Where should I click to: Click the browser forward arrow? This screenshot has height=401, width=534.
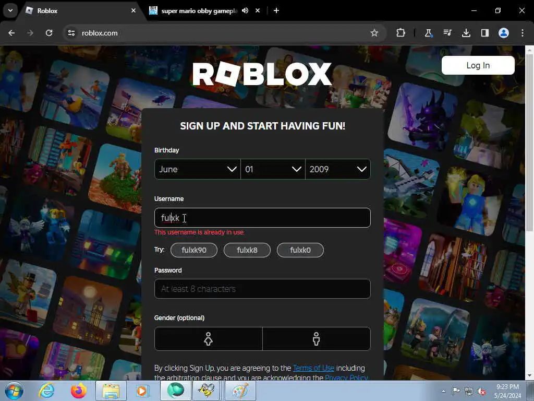coord(30,33)
